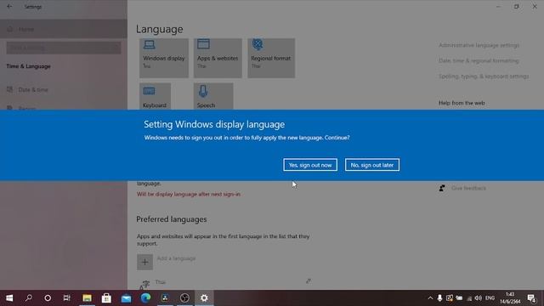544x306 pixels.
Task: Open the Windows display language tile
Action: point(164,58)
